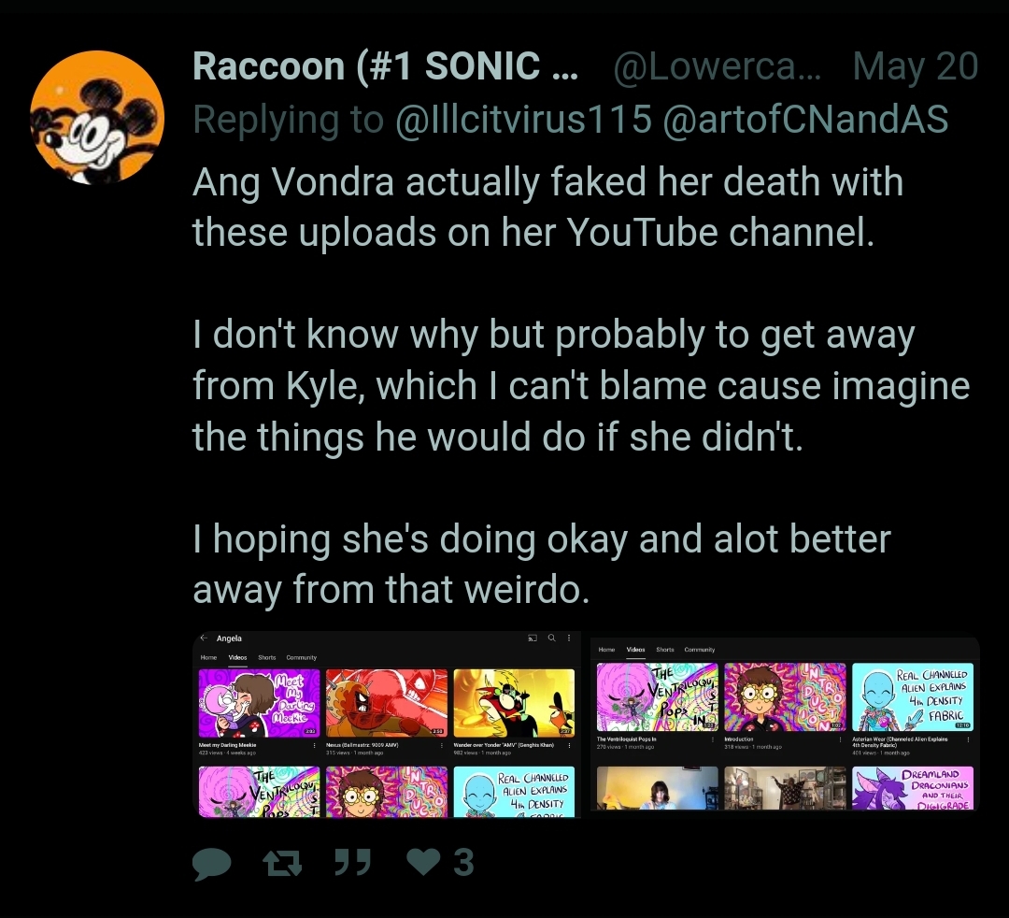Tap the cast icon in channel header
The width and height of the screenshot is (1009, 918).
coord(533,638)
